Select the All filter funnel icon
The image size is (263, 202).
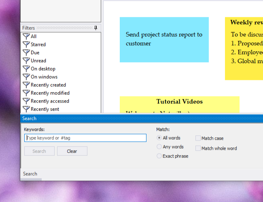(26, 36)
